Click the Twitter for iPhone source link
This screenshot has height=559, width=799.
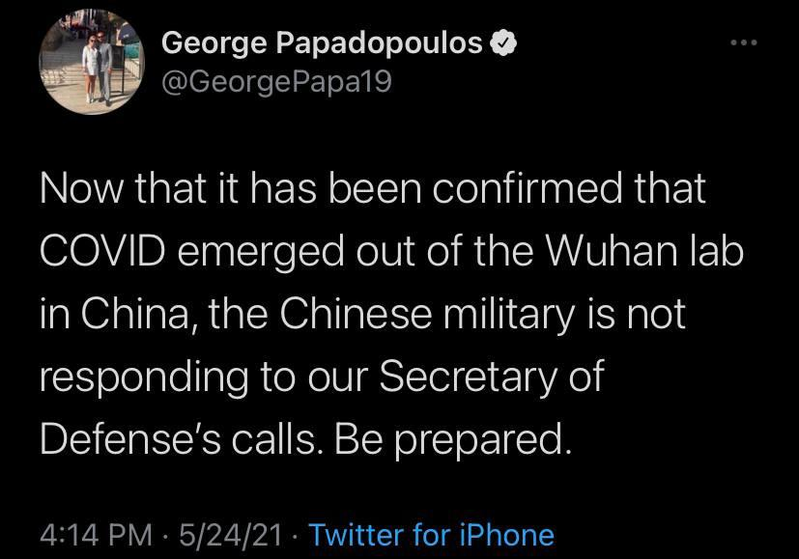point(432,534)
